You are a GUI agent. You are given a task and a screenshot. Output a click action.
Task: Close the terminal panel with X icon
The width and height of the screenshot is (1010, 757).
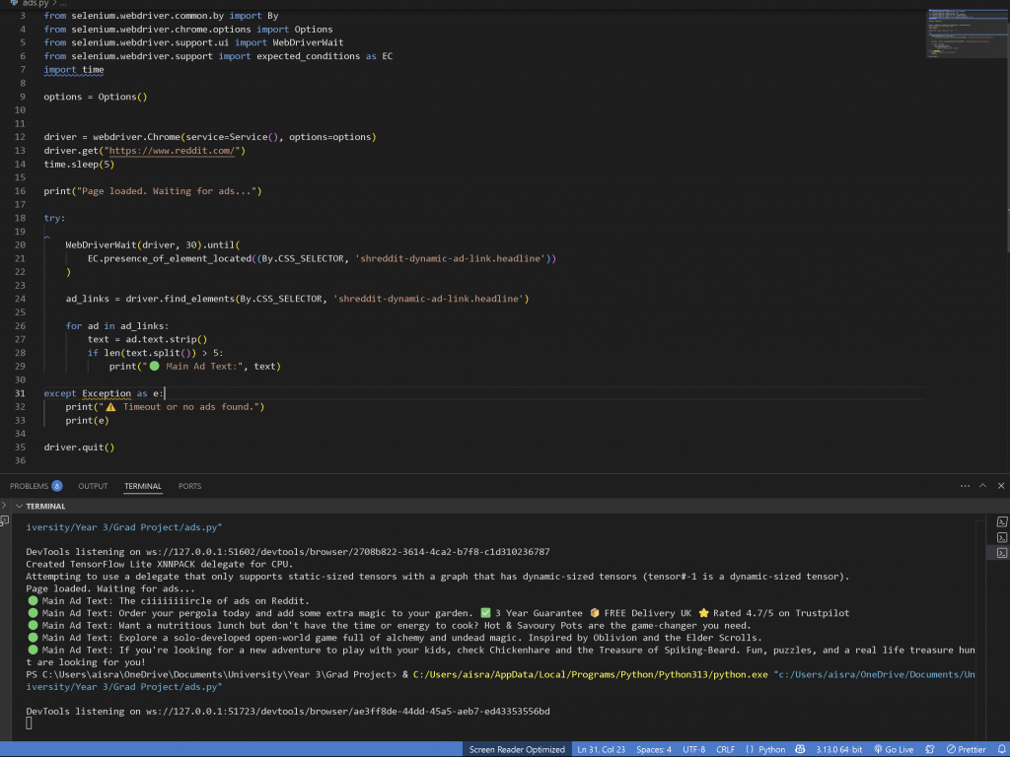1000,486
